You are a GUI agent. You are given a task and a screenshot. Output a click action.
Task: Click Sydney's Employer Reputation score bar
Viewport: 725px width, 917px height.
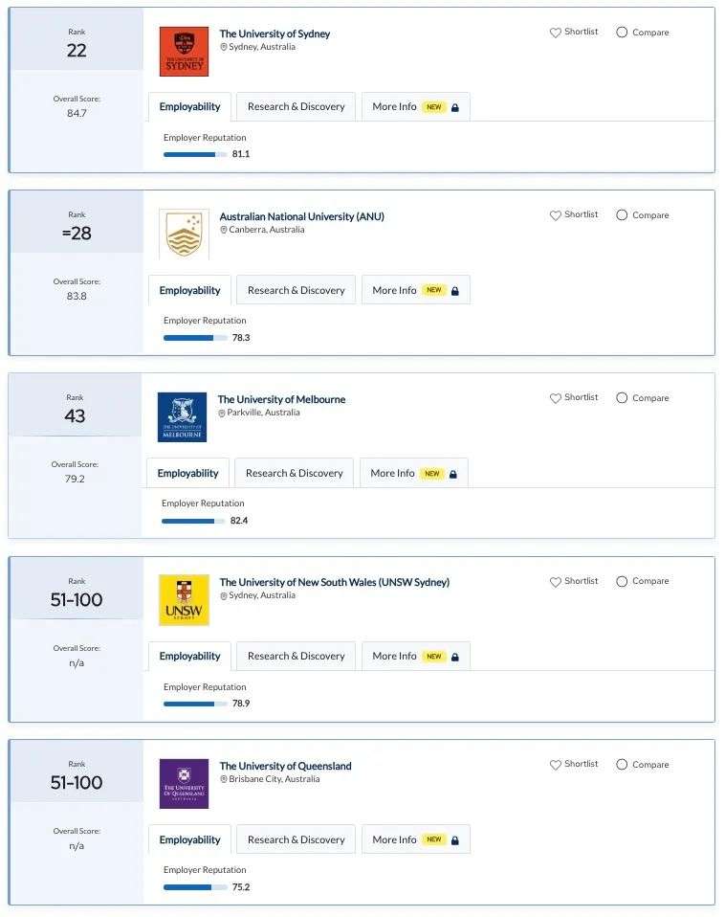(x=195, y=154)
